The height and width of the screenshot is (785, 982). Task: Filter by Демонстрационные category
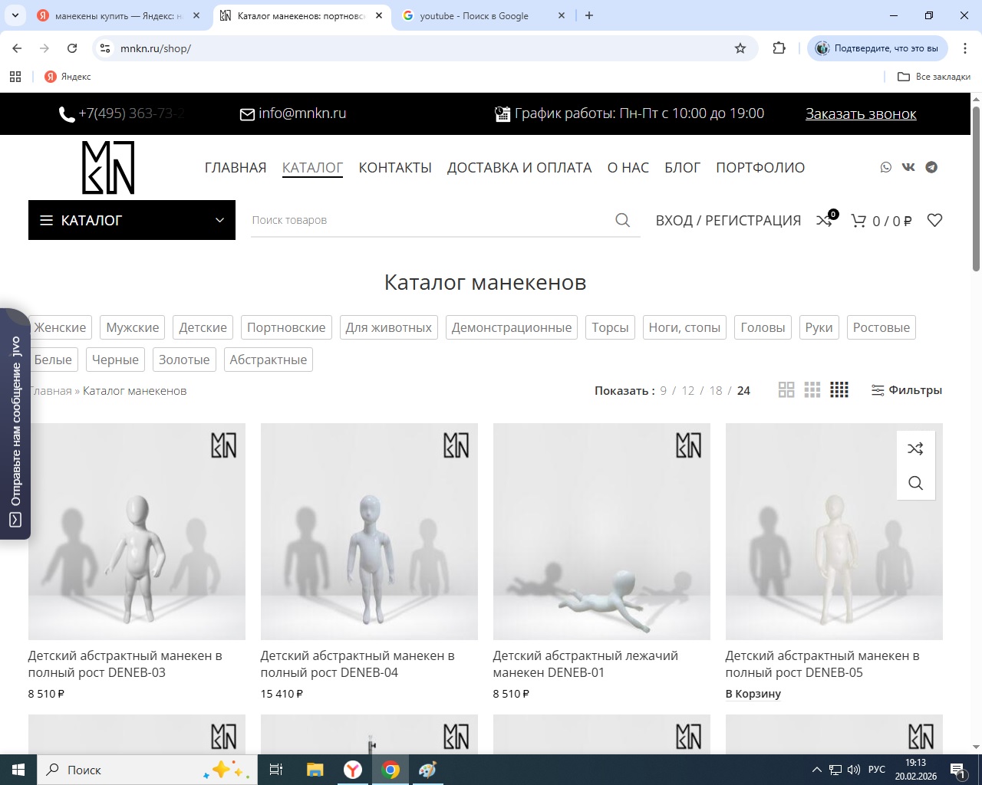pos(512,327)
